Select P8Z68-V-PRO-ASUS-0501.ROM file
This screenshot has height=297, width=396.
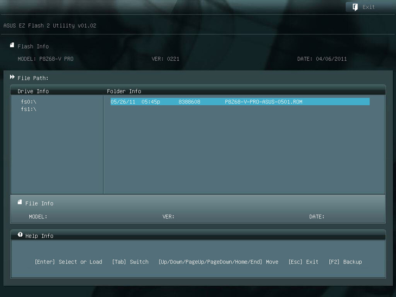pyautogui.click(x=263, y=102)
